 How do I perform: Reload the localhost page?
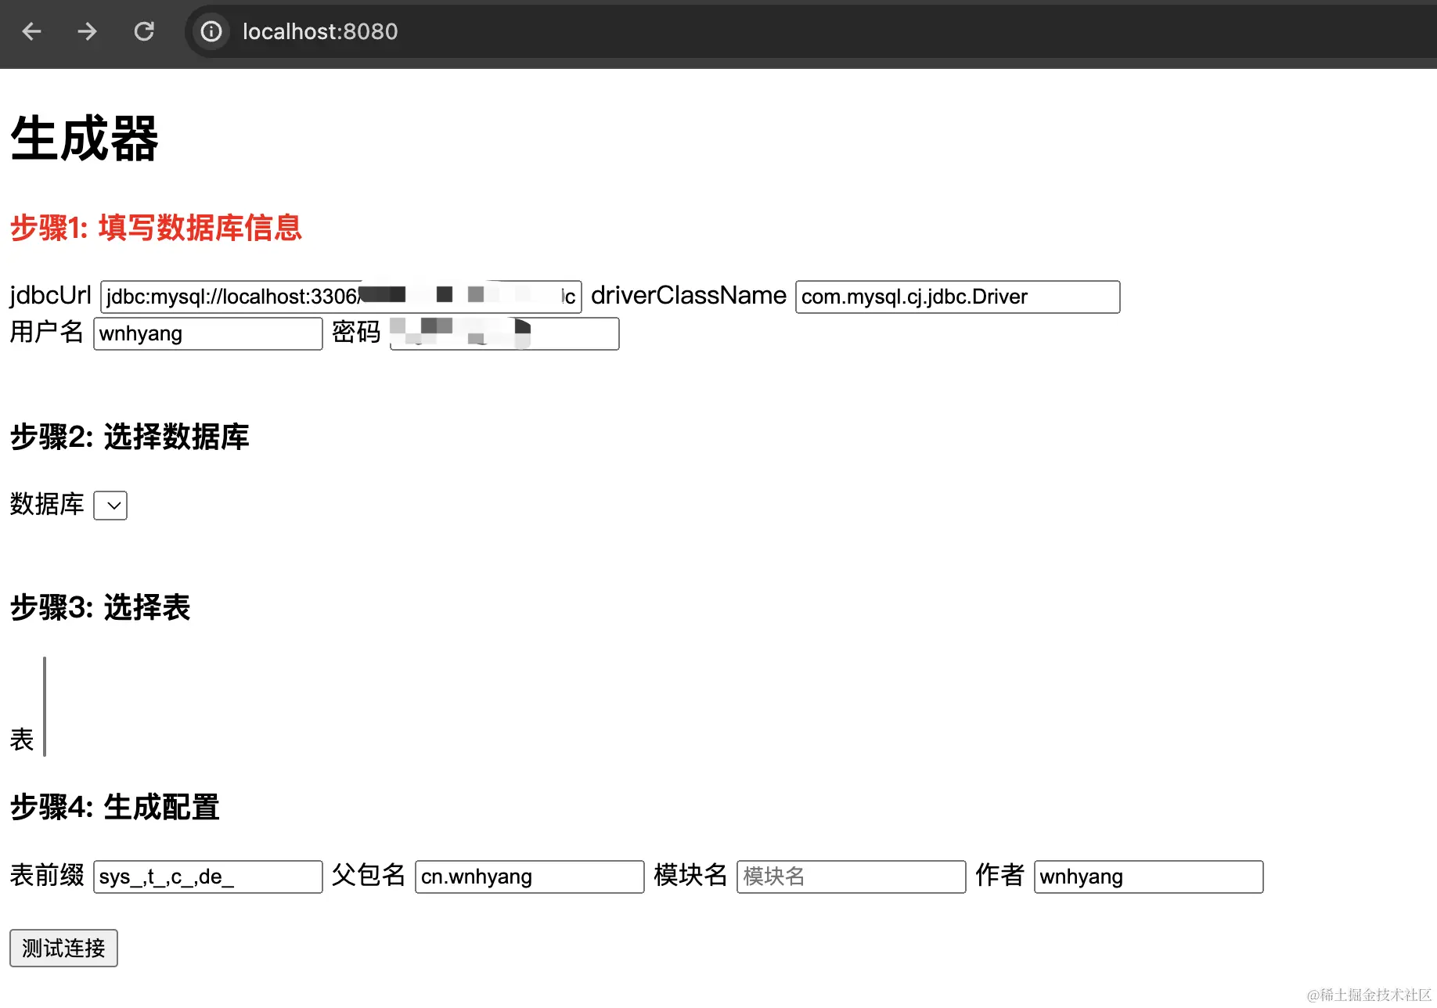(144, 31)
